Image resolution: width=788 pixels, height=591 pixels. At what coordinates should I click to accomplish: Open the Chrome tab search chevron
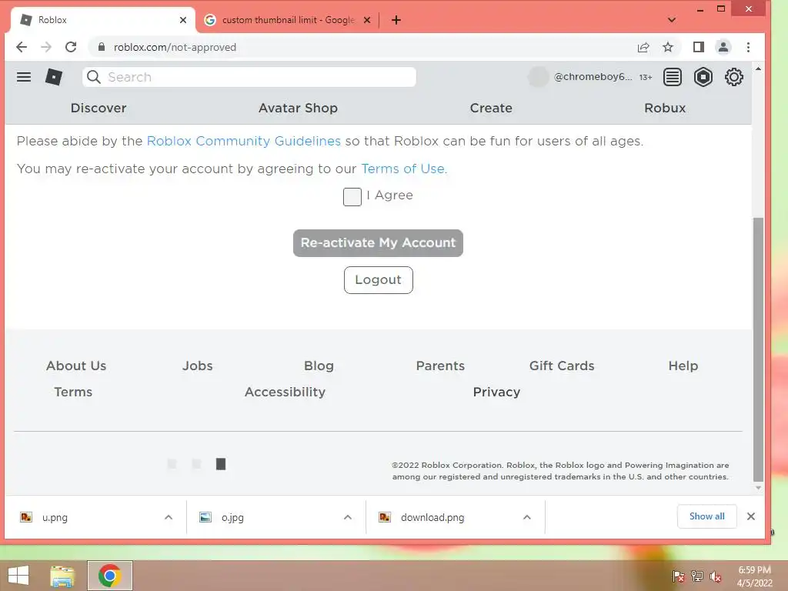pos(672,20)
